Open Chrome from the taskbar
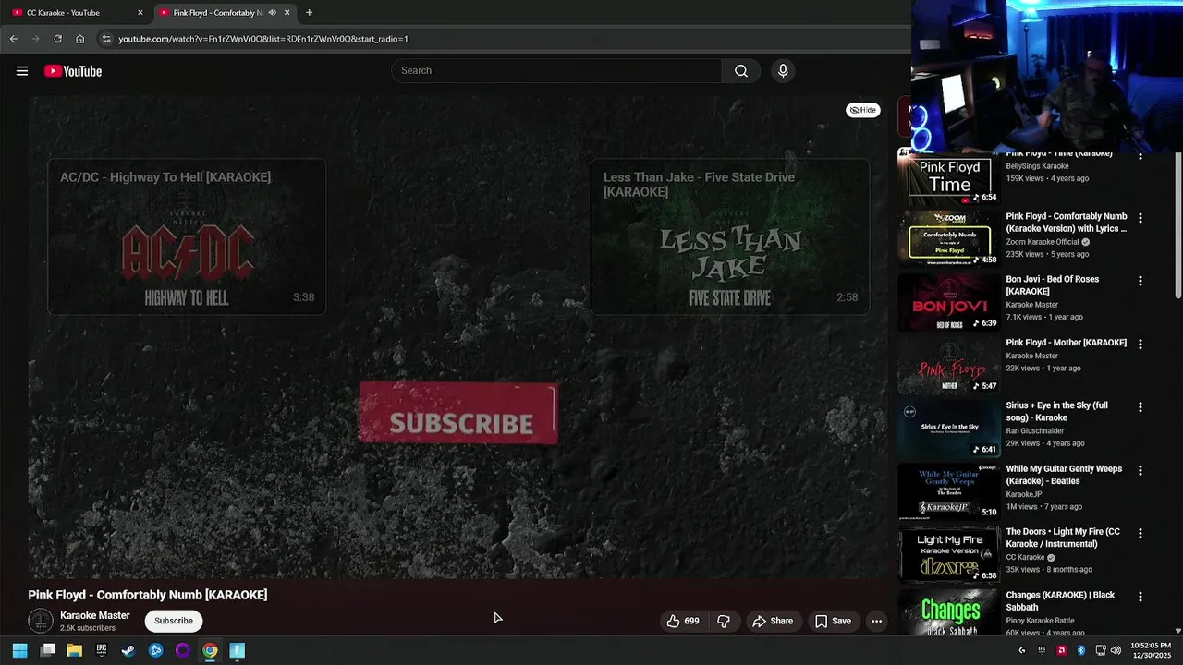1183x665 pixels. [x=210, y=650]
